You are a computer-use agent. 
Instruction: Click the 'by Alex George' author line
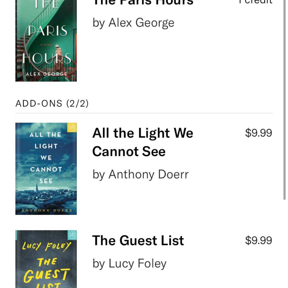(133, 23)
